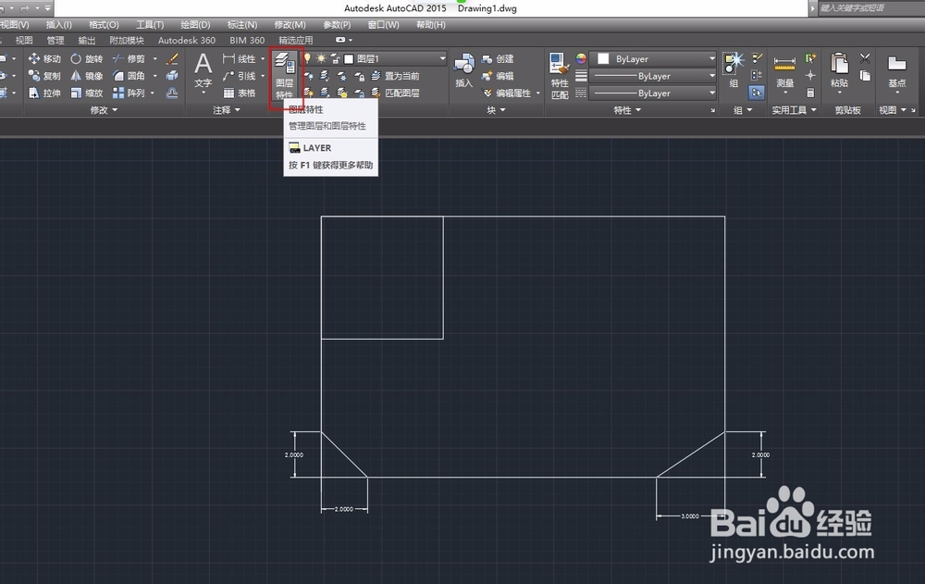
Task: Insert a Table (表格)
Action: click(239, 93)
